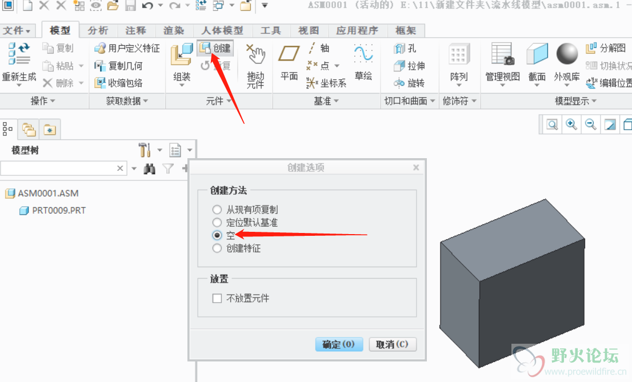
Task: Click the Regenerate (重新生成) icon
Action: (19, 54)
